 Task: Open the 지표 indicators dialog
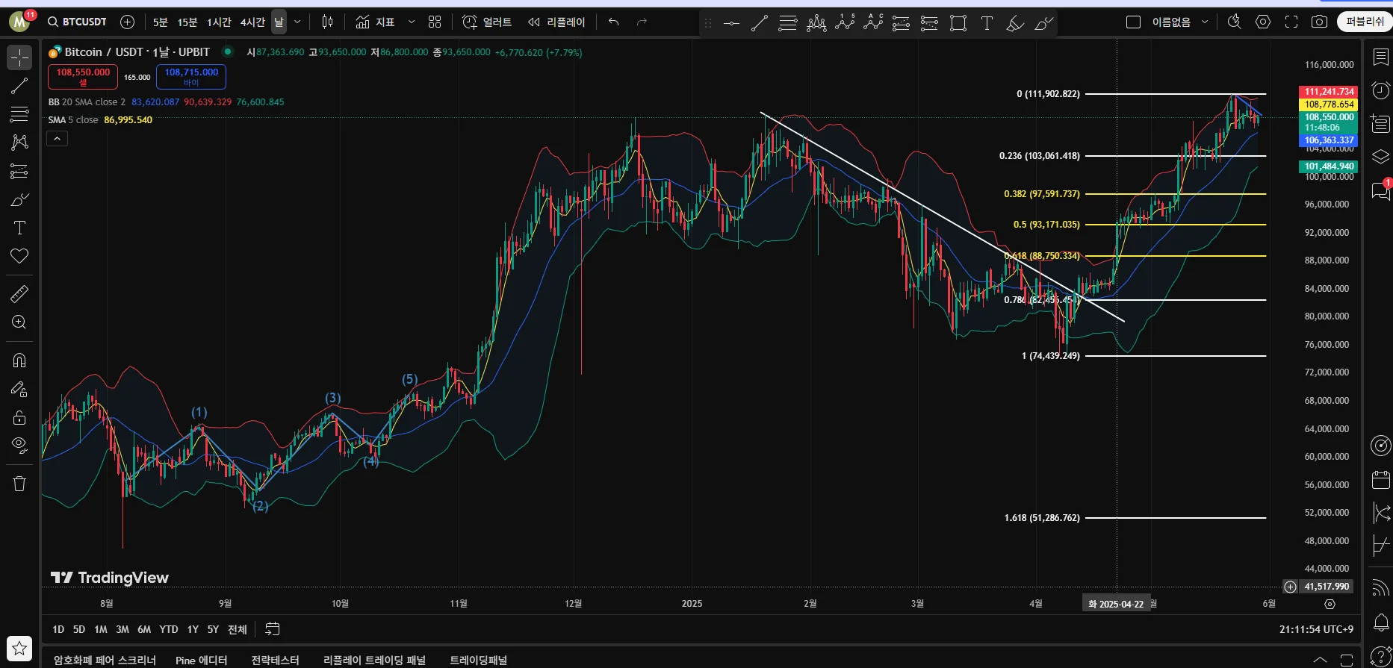375,22
